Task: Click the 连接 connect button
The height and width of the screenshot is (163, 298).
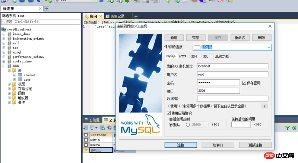Action: 181,145
